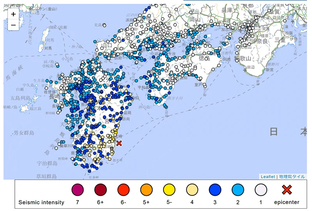Screen dimensions: 312x211
Task: Click the intensity 3 dark blue legend circle
Action: (x=215, y=190)
